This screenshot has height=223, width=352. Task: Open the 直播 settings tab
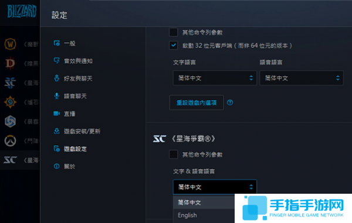coord(70,114)
